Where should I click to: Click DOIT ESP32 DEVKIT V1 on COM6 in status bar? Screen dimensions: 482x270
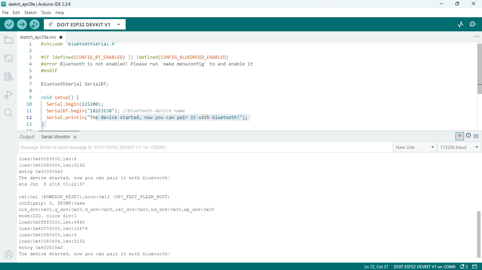(x=424, y=266)
